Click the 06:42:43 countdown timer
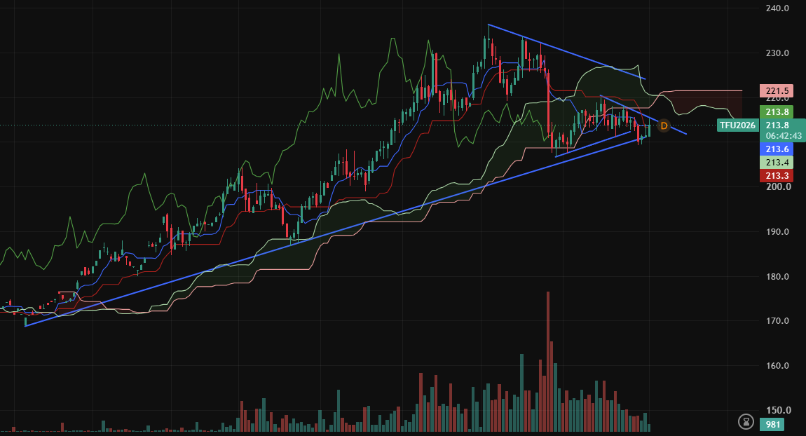Screen dimensions: 806x436 pyautogui.click(x=783, y=136)
